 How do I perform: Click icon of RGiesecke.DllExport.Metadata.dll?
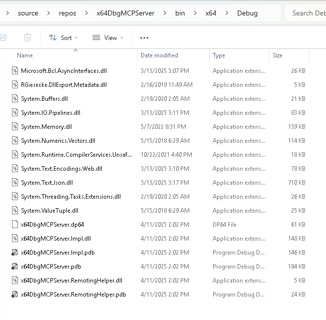point(15,84)
